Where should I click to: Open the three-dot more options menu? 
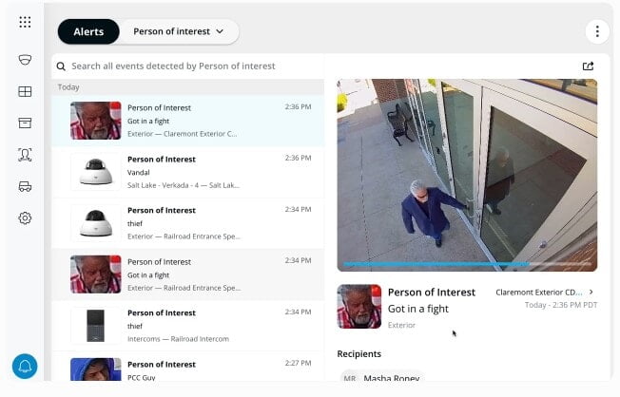click(x=597, y=31)
